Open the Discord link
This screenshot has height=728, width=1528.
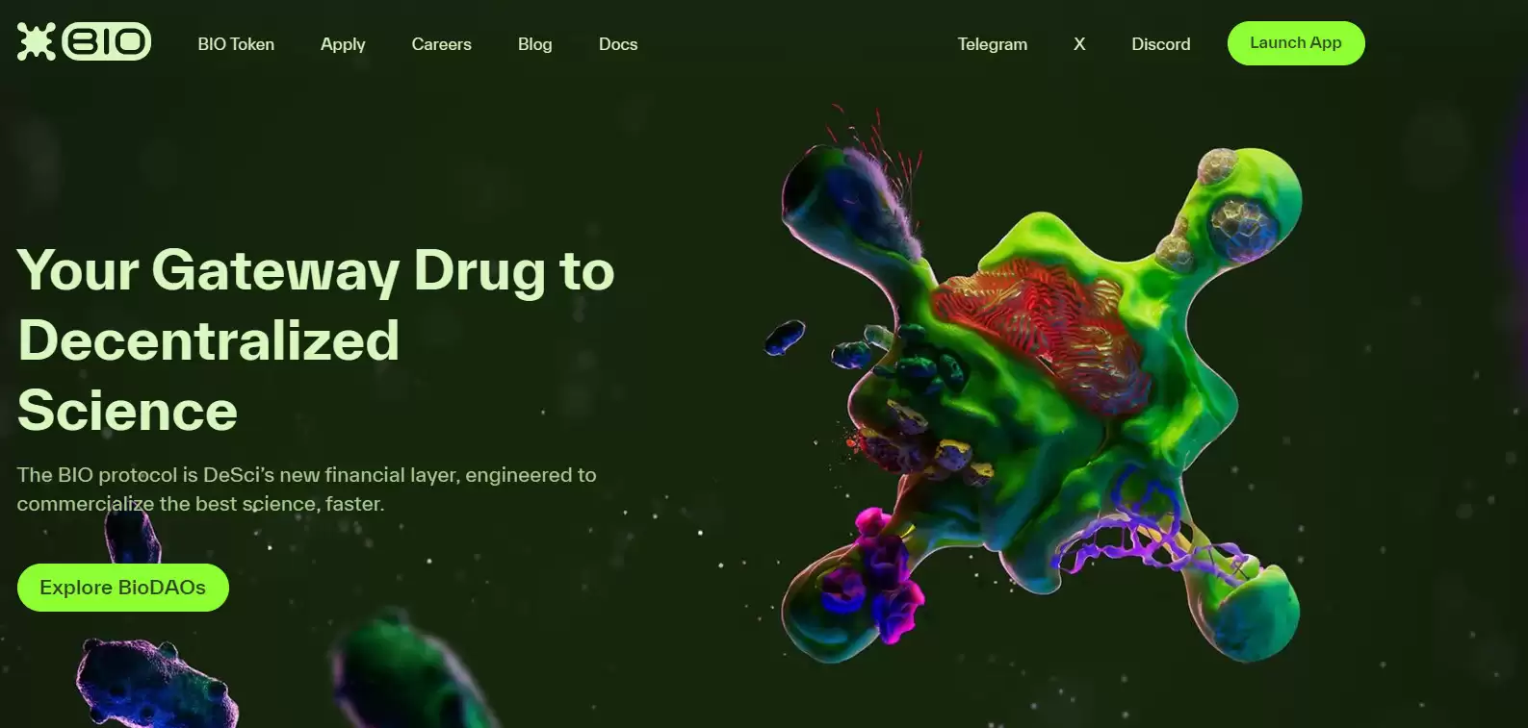pyautogui.click(x=1160, y=44)
